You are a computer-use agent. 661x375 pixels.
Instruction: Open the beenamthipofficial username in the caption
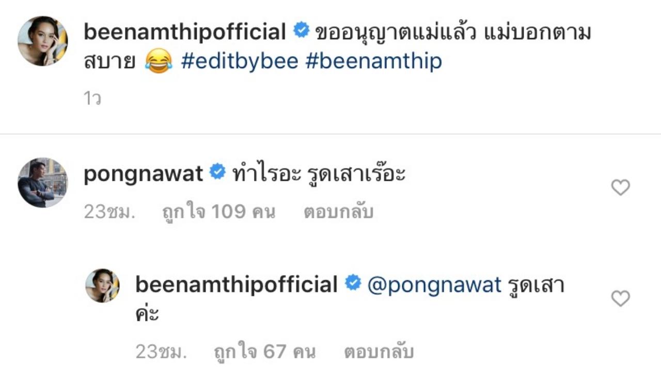pyautogui.click(x=184, y=32)
